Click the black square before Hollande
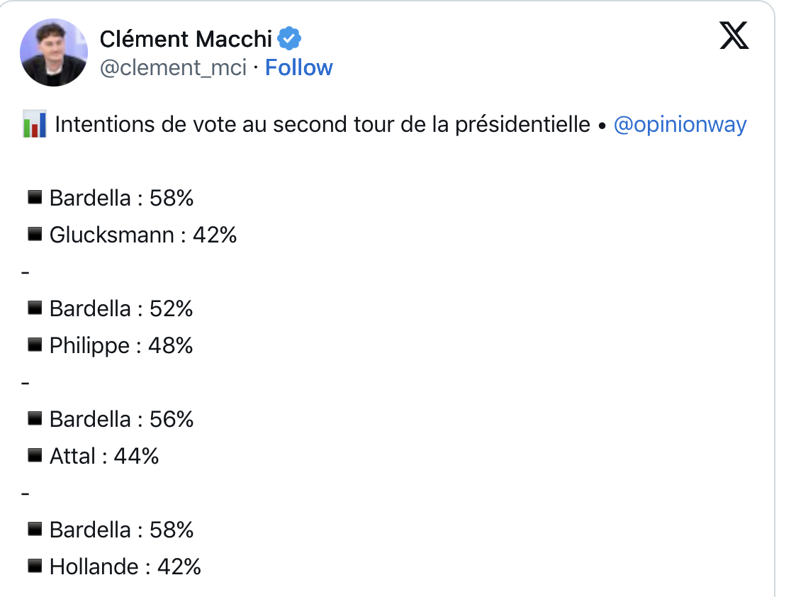The height and width of the screenshot is (597, 791). [x=35, y=567]
